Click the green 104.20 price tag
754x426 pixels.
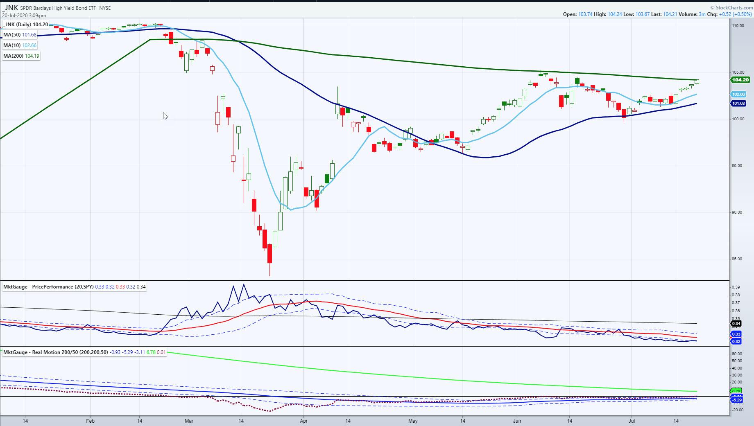click(x=740, y=80)
